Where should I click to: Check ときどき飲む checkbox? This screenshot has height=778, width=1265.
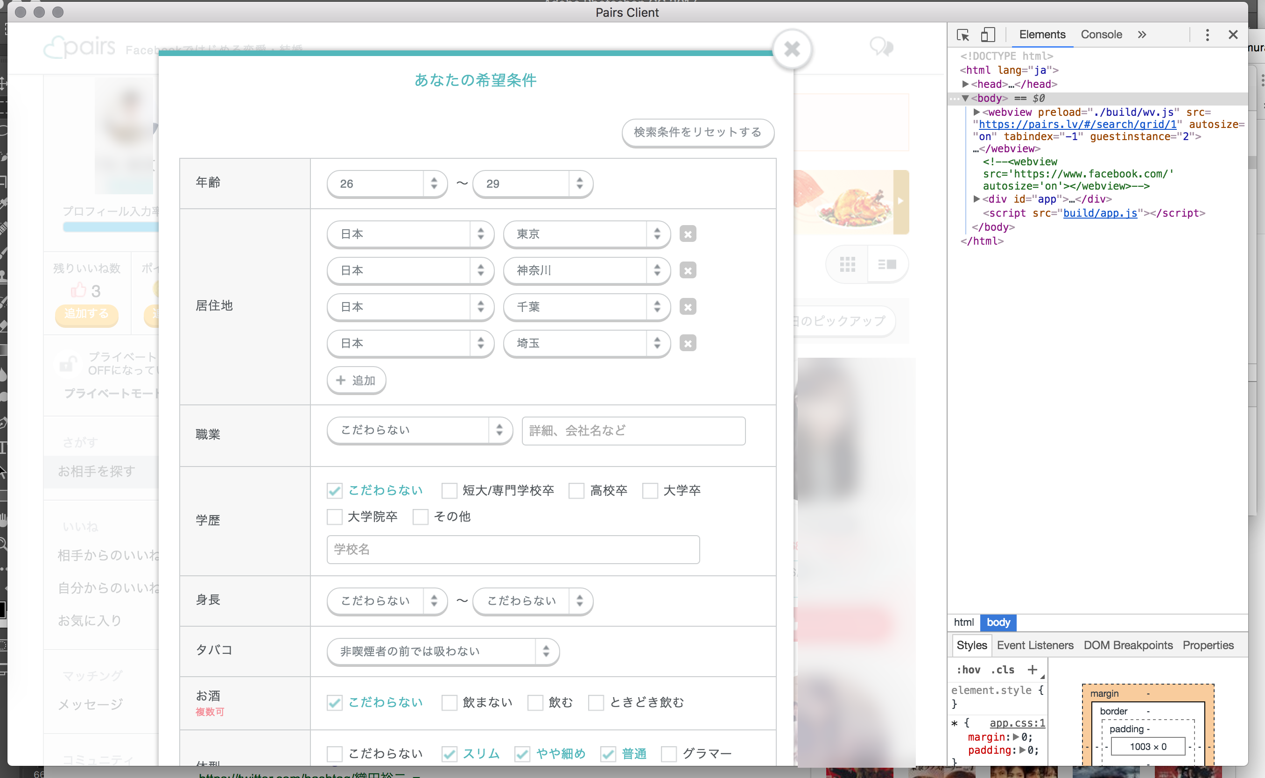point(596,702)
